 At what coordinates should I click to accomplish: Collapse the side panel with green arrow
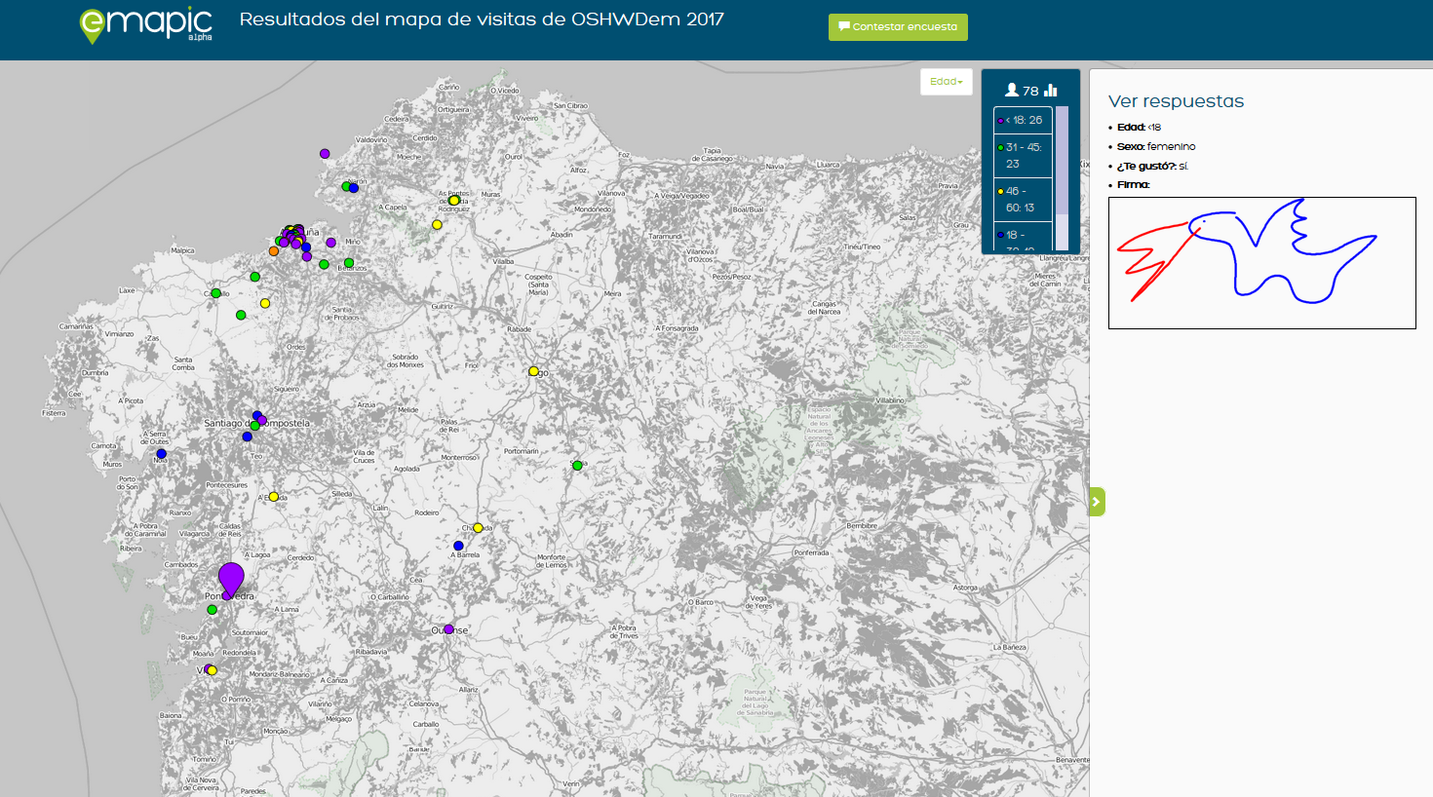1097,502
